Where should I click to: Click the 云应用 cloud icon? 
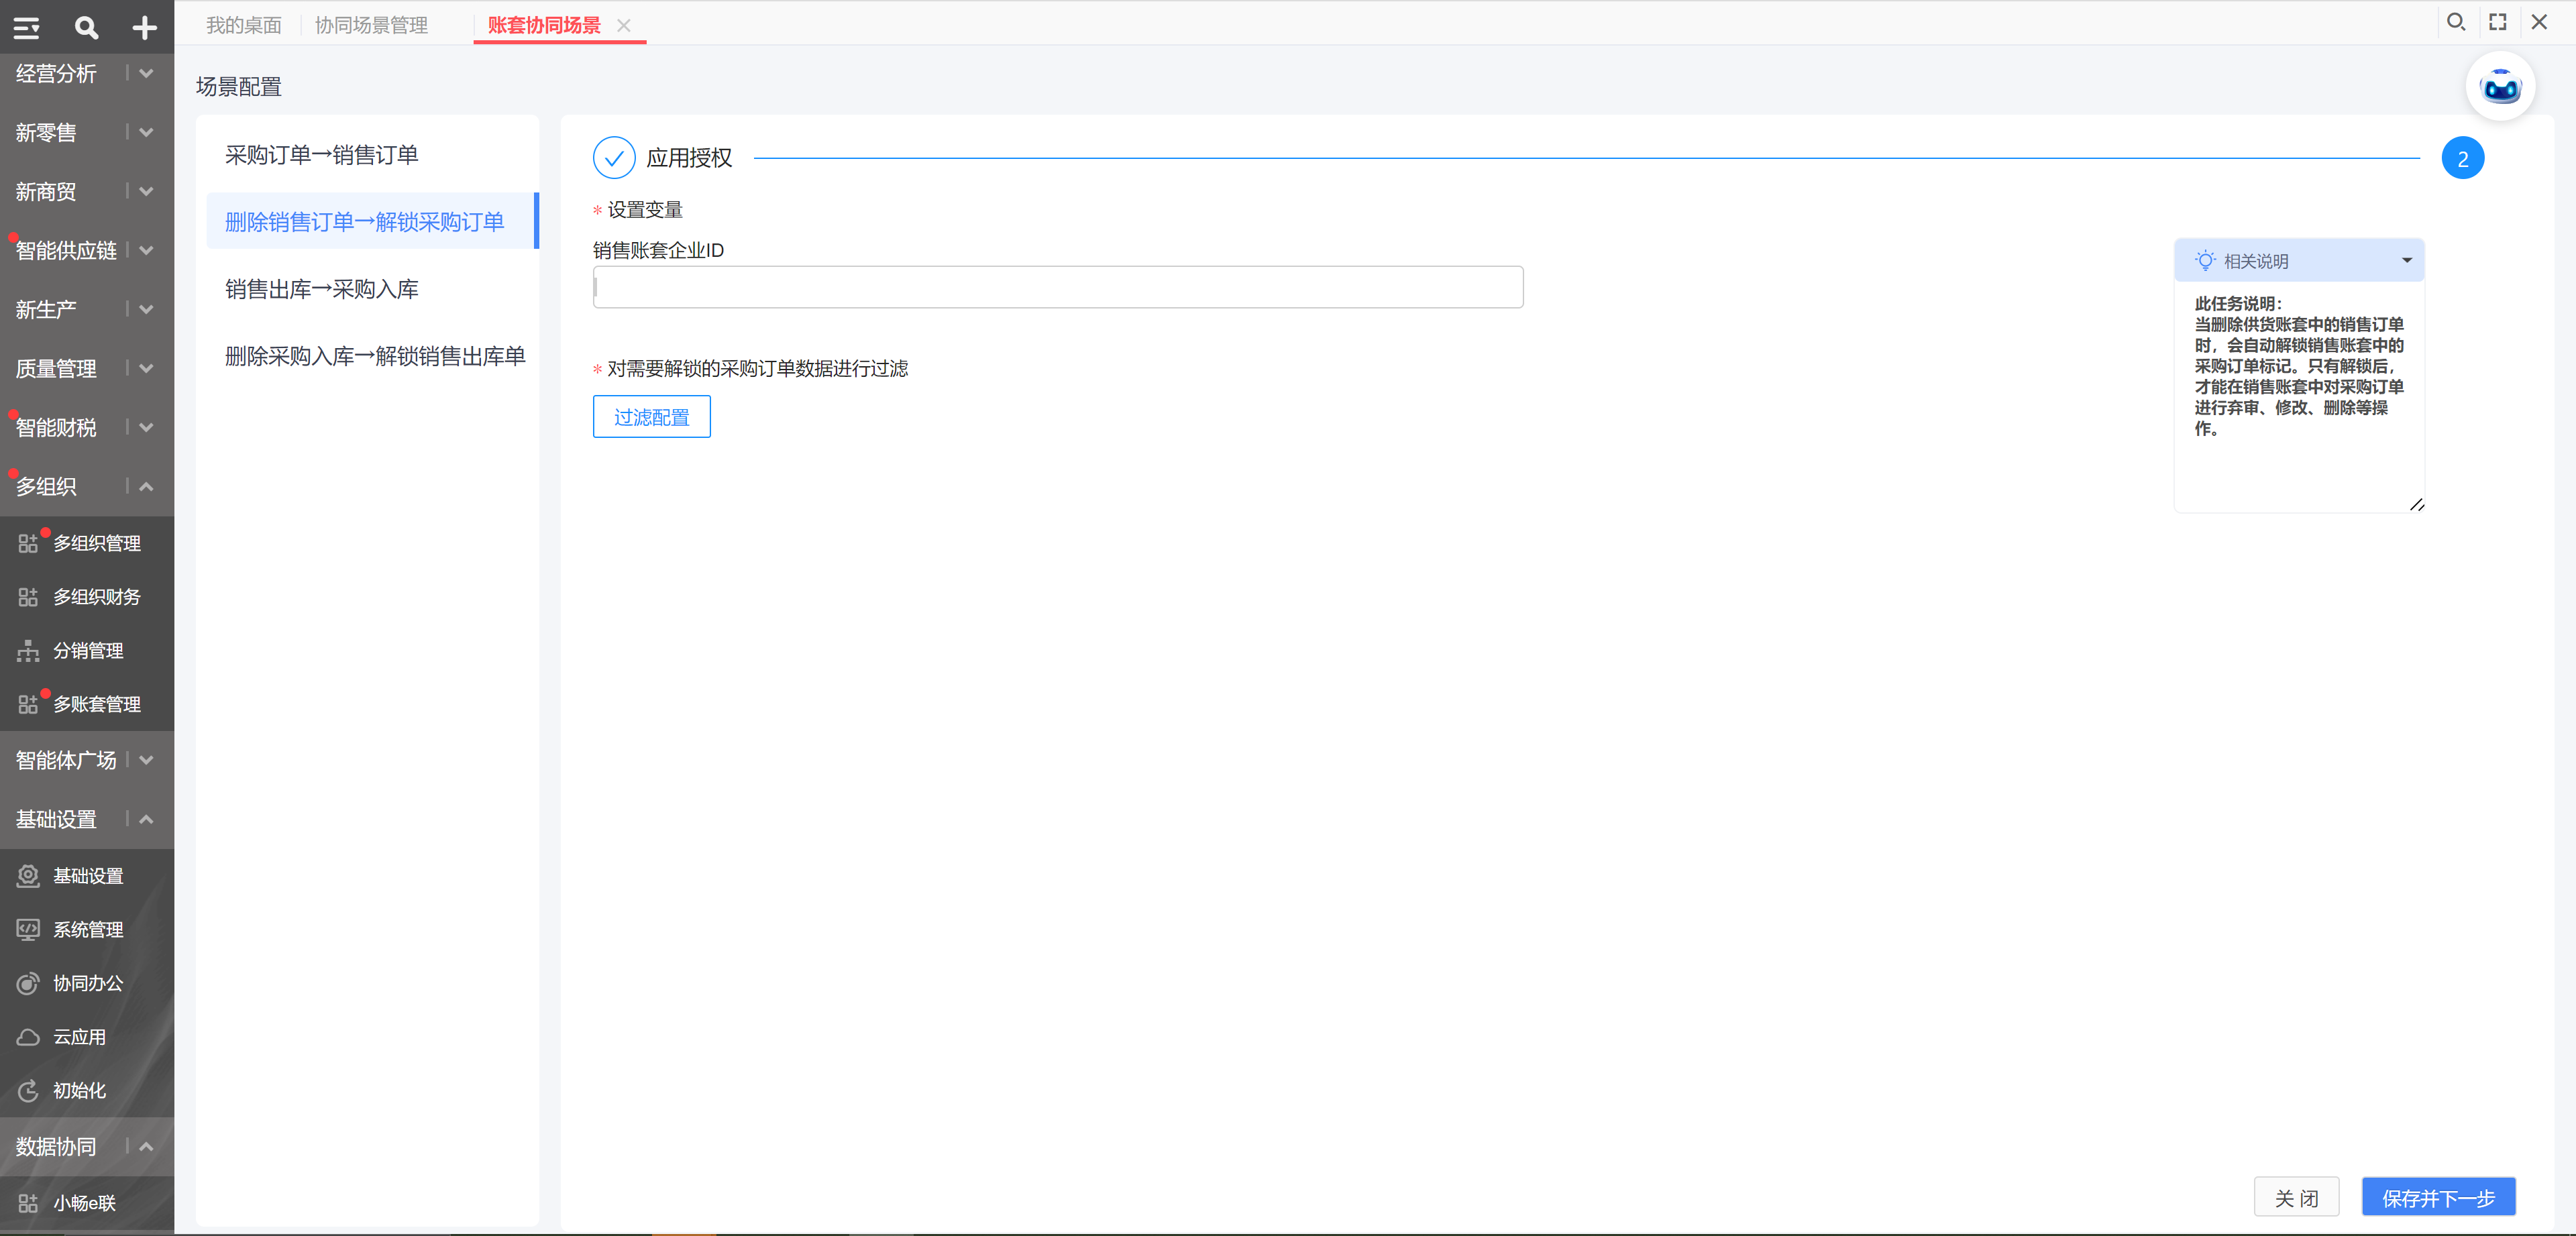tap(28, 1037)
